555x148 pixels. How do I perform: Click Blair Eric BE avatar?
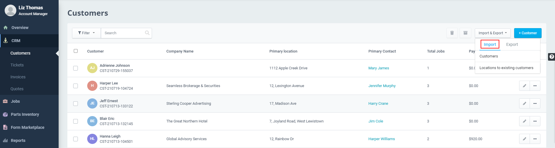pos(92,121)
